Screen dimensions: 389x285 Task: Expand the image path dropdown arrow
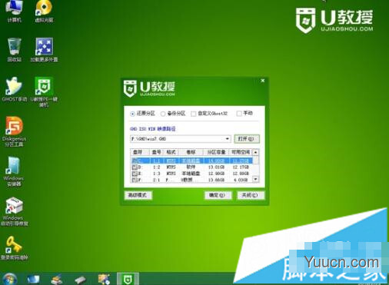pos(228,139)
